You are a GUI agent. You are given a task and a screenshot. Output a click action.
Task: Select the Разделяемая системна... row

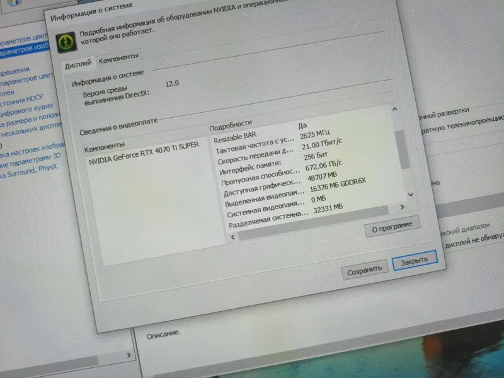tap(286, 215)
